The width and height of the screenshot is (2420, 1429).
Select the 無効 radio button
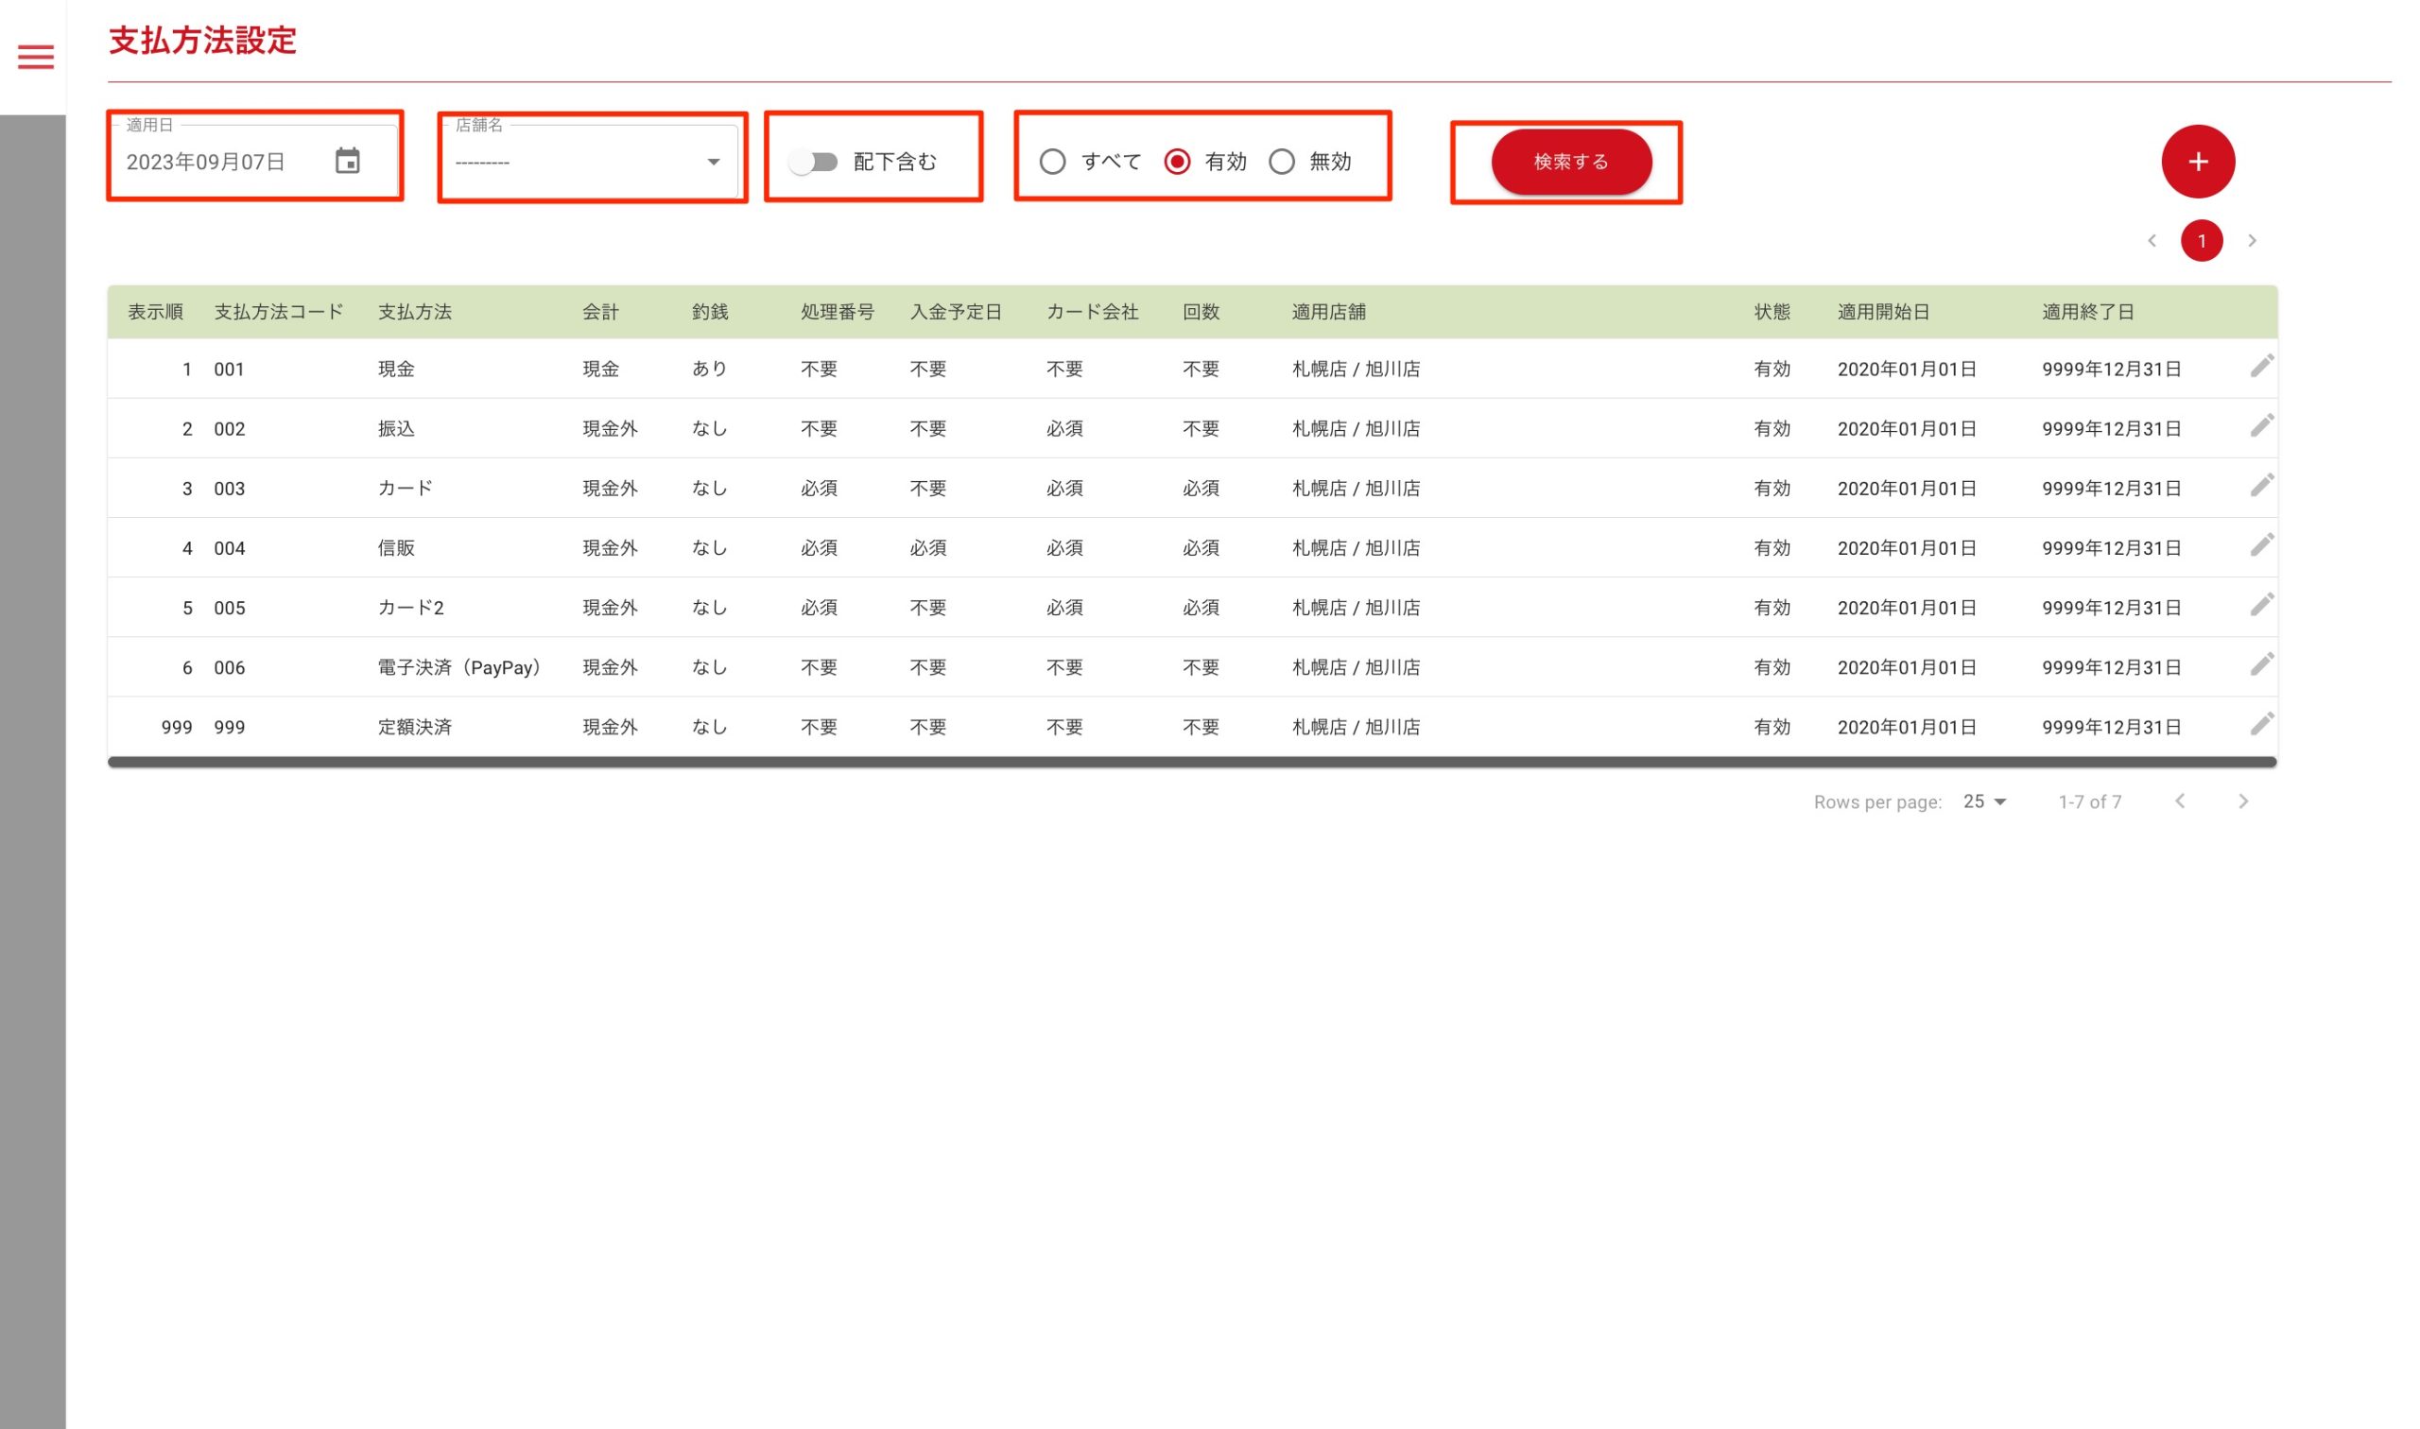(1281, 162)
